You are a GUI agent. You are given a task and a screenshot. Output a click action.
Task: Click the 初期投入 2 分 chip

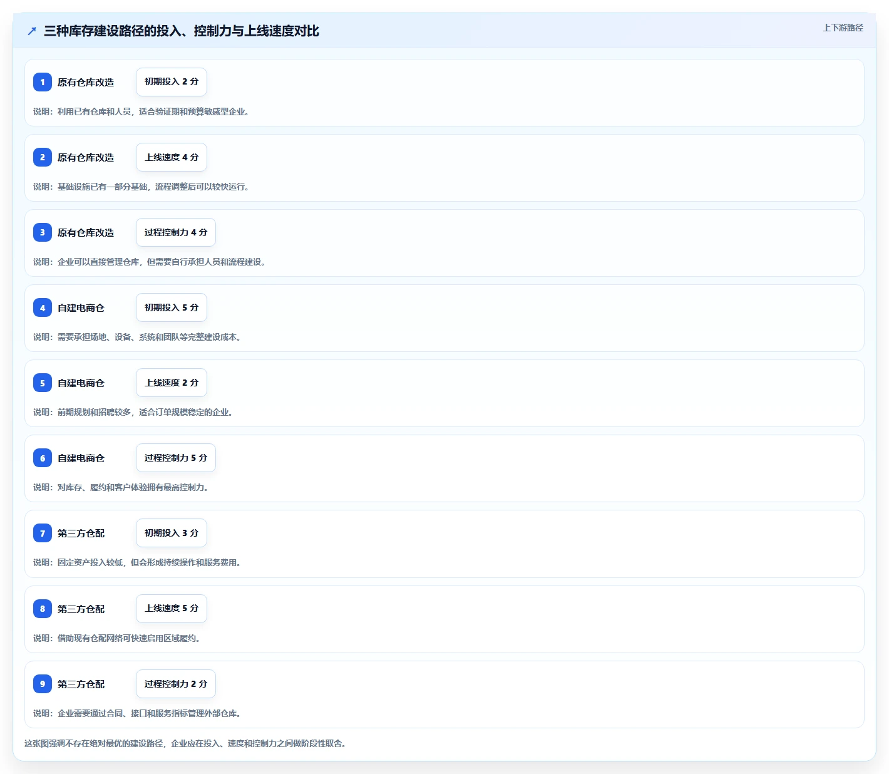[x=172, y=82]
